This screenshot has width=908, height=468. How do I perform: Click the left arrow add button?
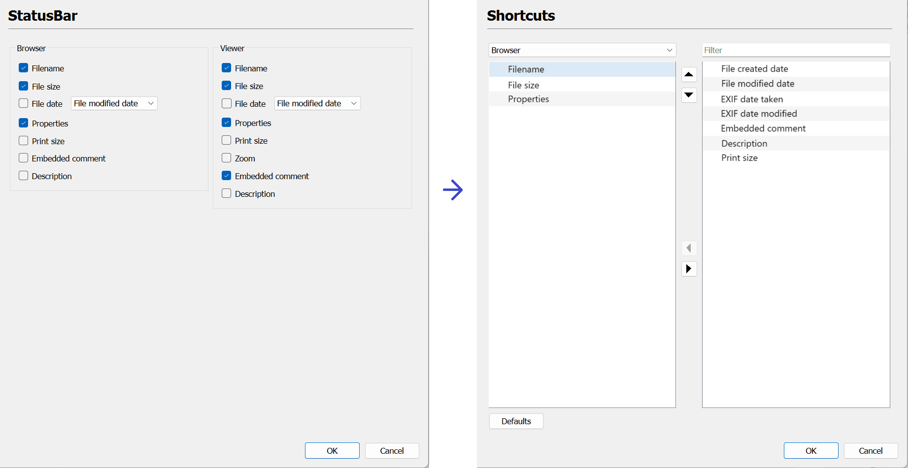click(689, 248)
